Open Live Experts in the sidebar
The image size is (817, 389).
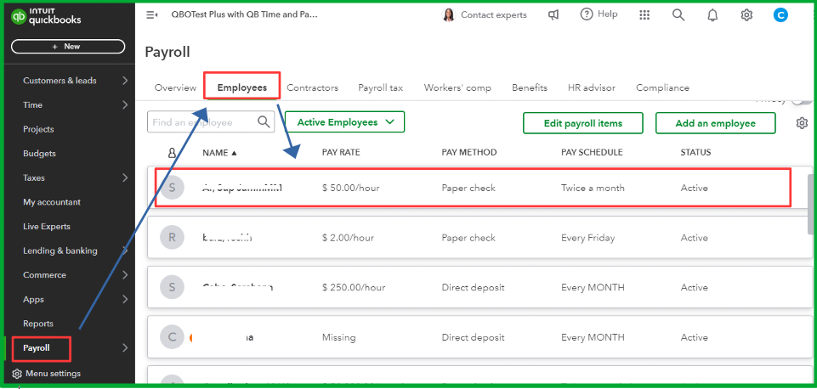click(x=47, y=227)
